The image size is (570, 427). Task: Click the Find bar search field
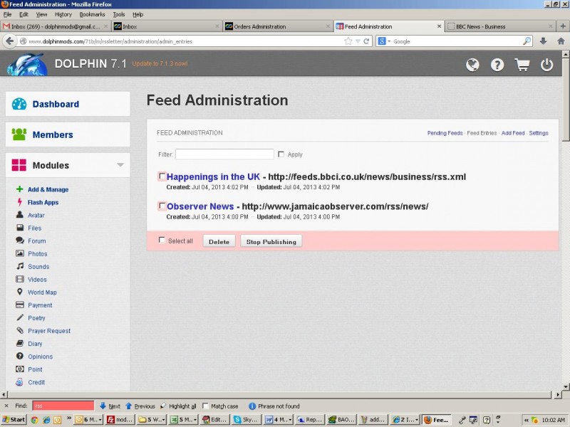[63, 406]
